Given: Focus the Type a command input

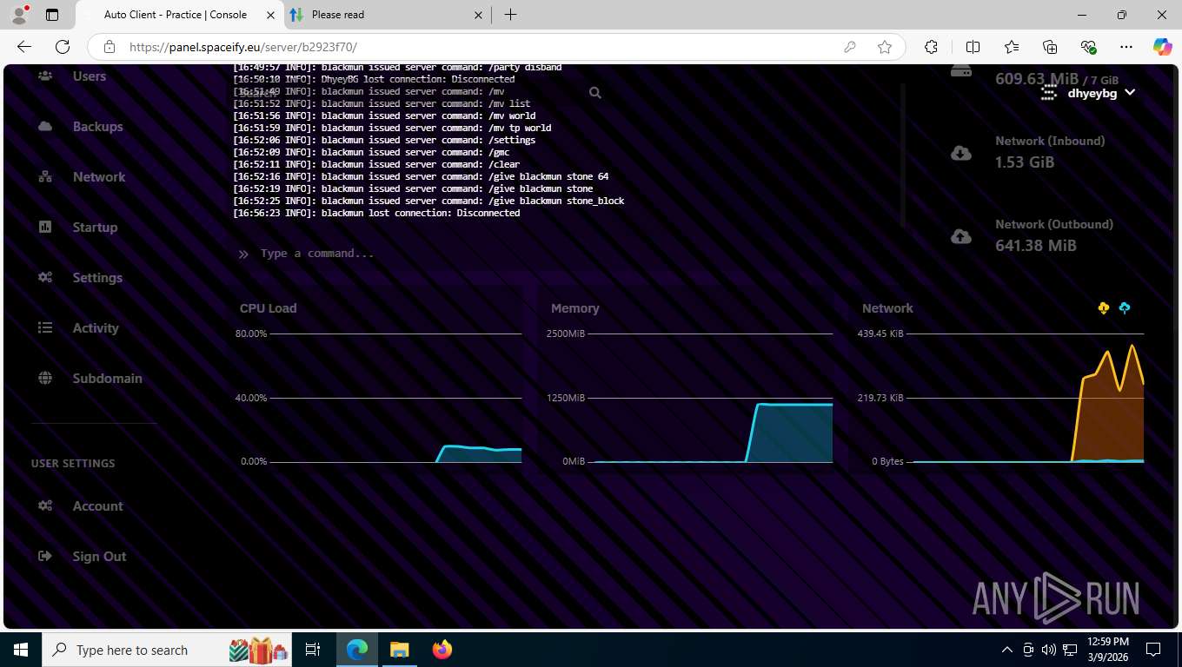Looking at the screenshot, I should 565,254.
